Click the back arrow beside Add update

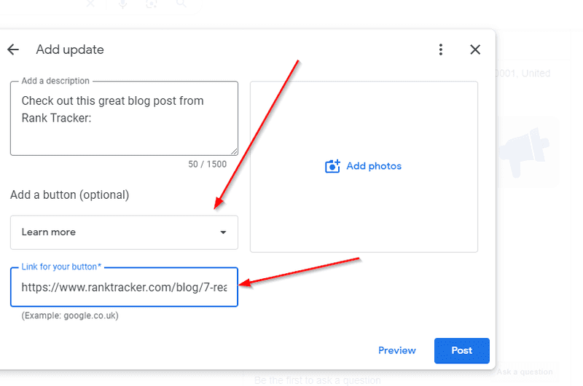point(13,50)
